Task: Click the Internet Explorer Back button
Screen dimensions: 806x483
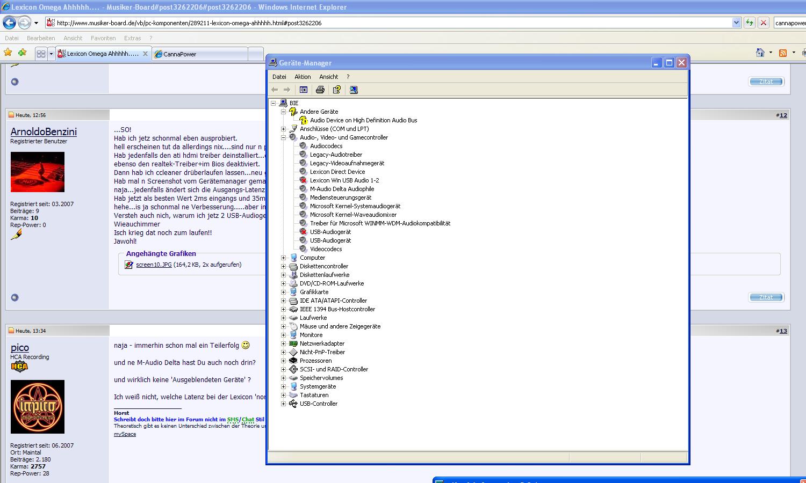Action: tap(9, 23)
